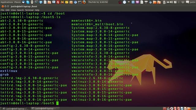Switch to the /boot terminal taskbar window

[16, 108]
